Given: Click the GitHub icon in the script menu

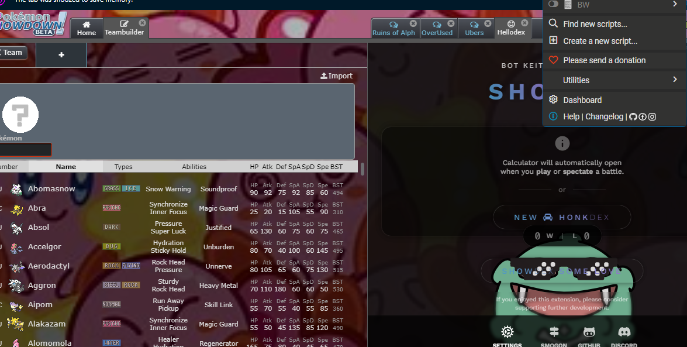Looking at the screenshot, I should 633,116.
